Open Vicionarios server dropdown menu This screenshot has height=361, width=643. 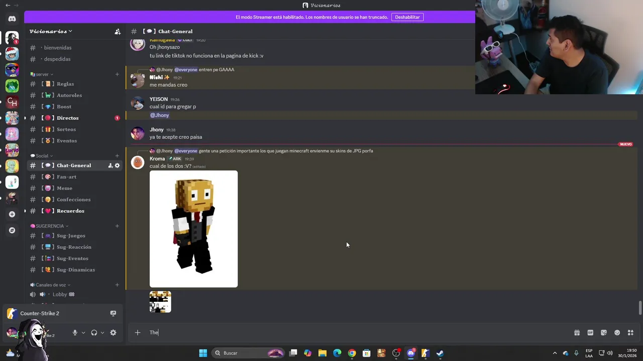(51, 32)
